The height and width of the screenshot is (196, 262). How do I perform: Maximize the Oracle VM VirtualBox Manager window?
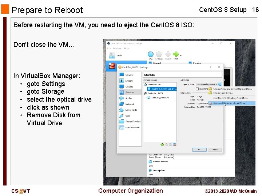click(221, 44)
